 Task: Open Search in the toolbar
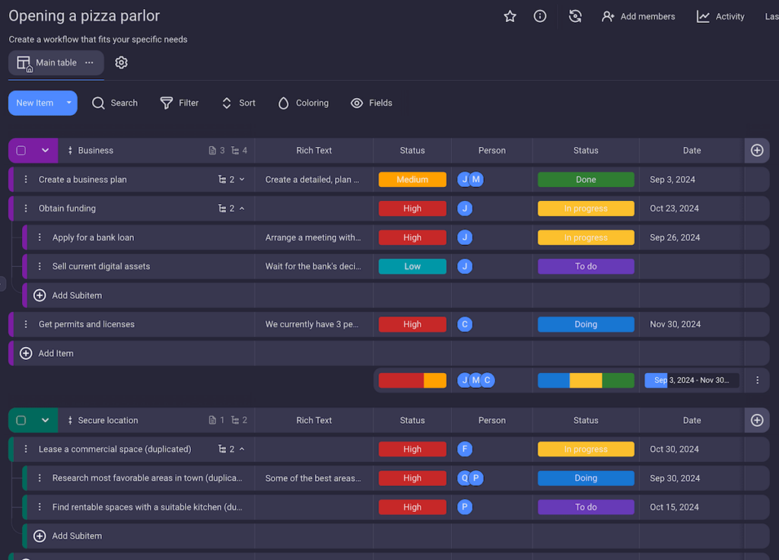115,103
